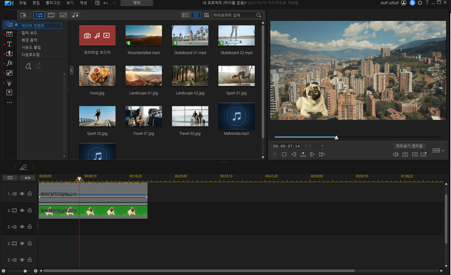
Task: Click the 미리보기 렌더링 button
Action: click(409, 146)
